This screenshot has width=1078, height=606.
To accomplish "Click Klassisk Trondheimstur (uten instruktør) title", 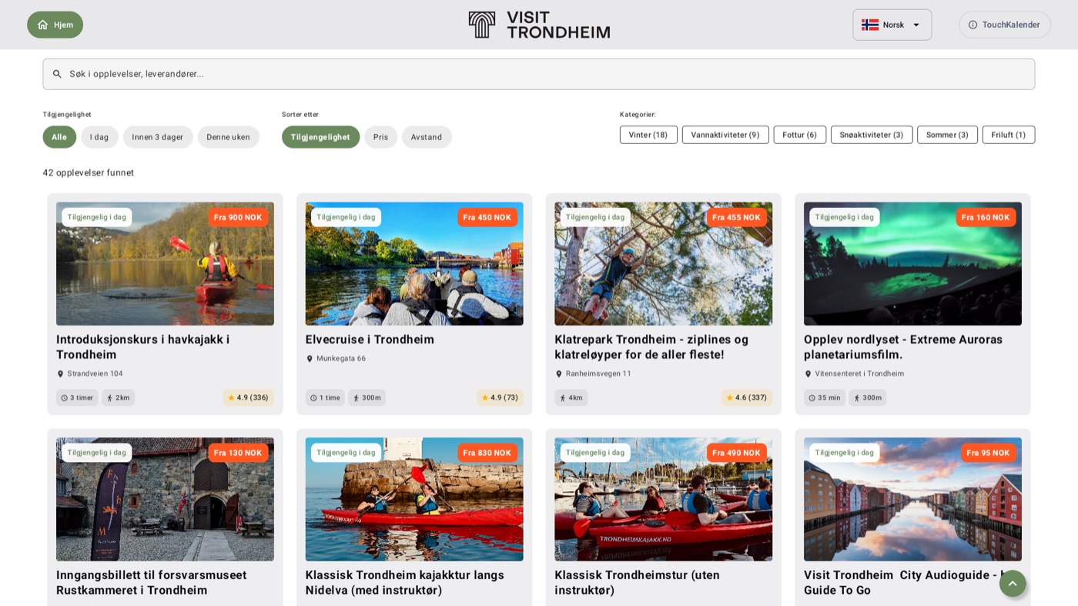I will [x=638, y=583].
